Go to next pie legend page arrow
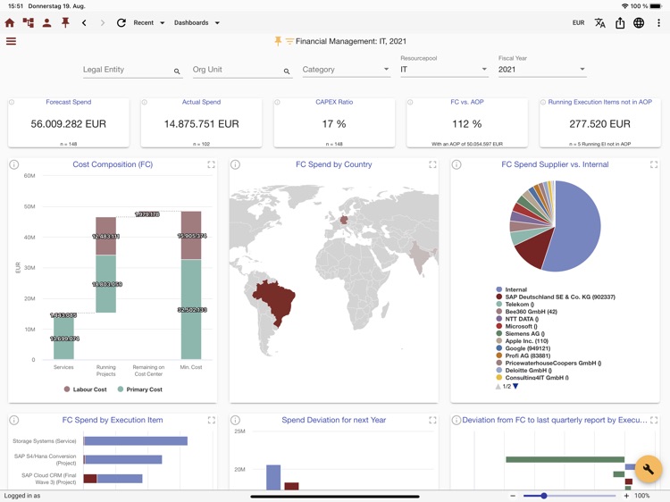 tap(515, 386)
